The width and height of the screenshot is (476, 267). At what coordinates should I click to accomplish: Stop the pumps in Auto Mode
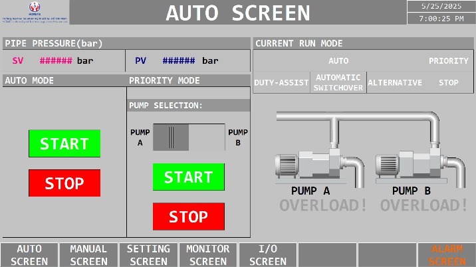(64, 183)
